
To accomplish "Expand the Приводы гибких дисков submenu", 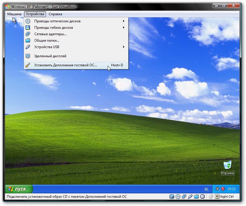I will [53, 28].
